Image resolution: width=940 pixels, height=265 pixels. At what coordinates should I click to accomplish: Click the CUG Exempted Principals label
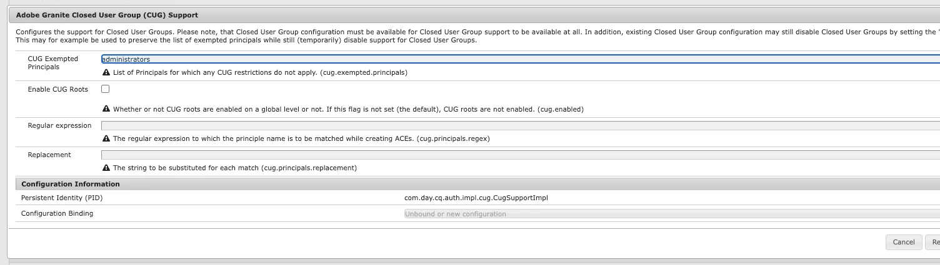53,63
